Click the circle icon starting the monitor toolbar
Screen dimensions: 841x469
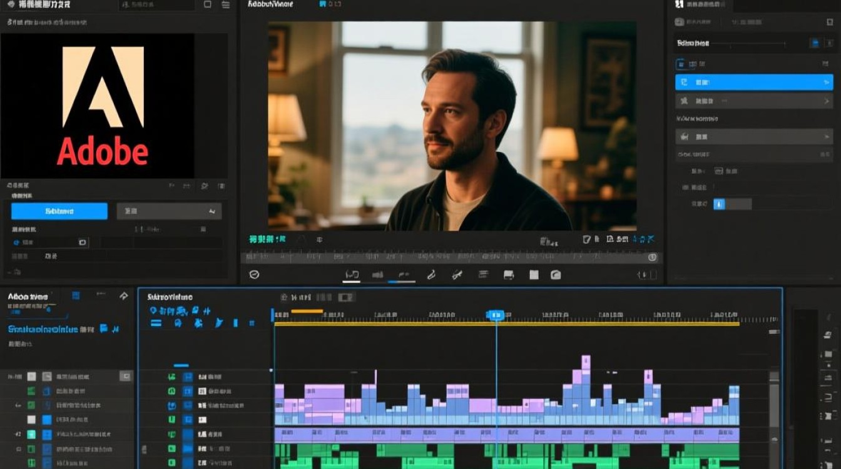pos(254,275)
